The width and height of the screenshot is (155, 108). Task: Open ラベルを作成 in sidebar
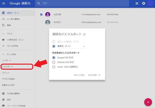point(13,46)
